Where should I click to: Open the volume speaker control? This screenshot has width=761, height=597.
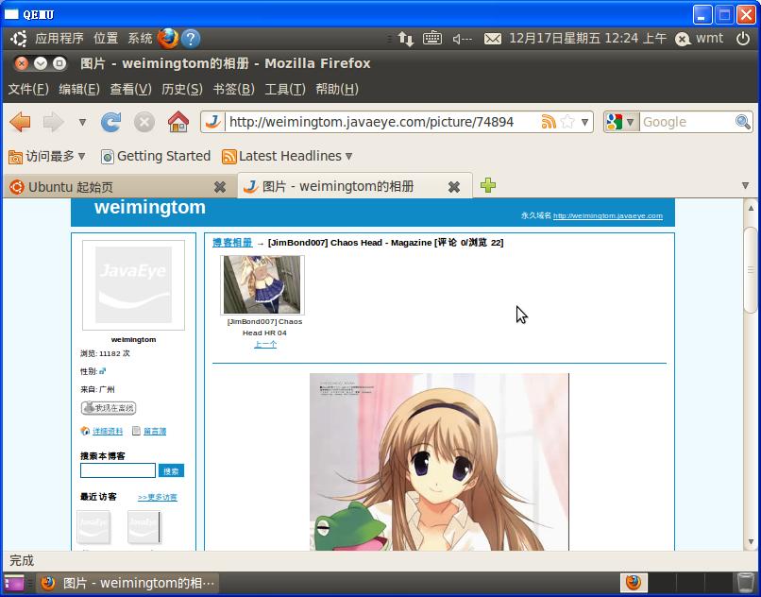(462, 39)
